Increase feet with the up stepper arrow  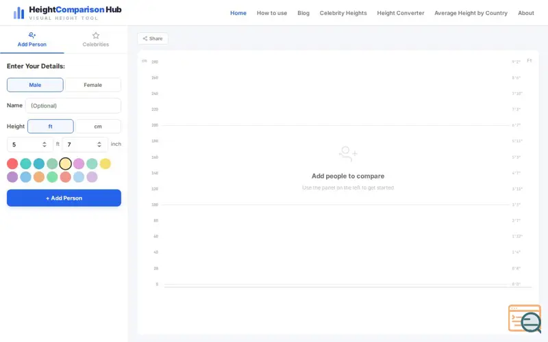[45, 142]
